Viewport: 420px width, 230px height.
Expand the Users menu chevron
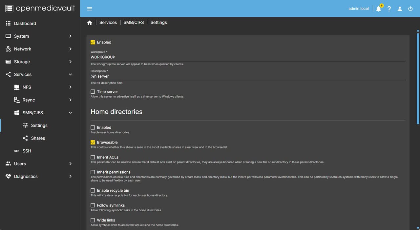(70, 163)
